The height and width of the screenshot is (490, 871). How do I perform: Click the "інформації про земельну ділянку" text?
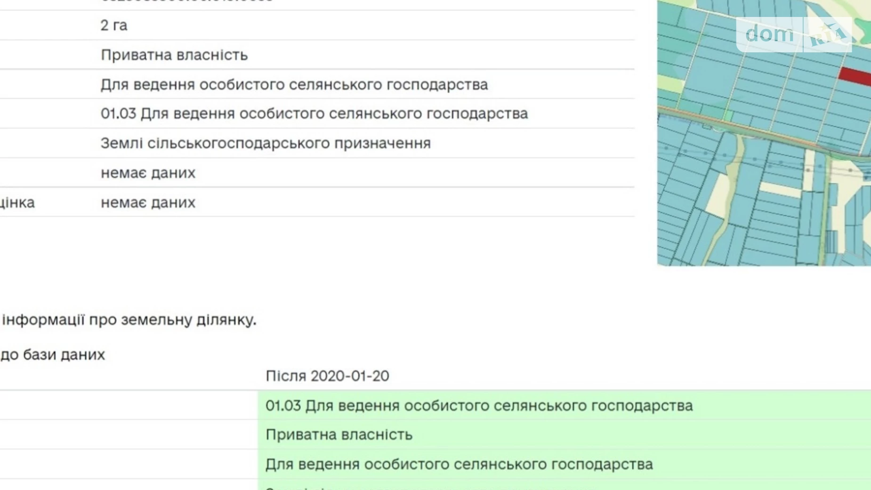pos(129,320)
